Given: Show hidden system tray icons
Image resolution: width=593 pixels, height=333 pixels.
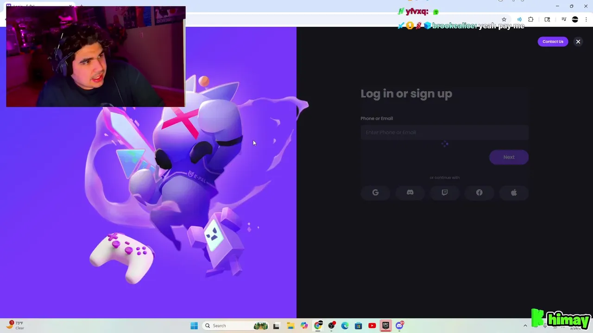Looking at the screenshot, I should pyautogui.click(x=525, y=326).
